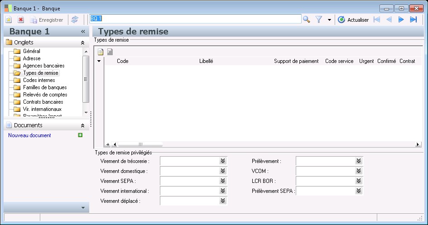Open the Virement de trésorerie dropdown
This screenshot has height=225, width=428.
click(222, 161)
